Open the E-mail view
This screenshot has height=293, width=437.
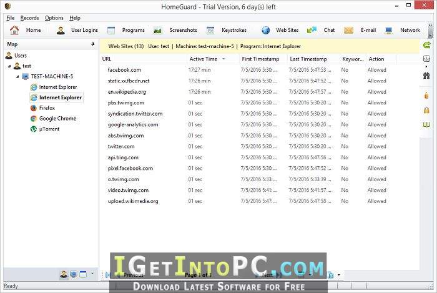(360, 30)
